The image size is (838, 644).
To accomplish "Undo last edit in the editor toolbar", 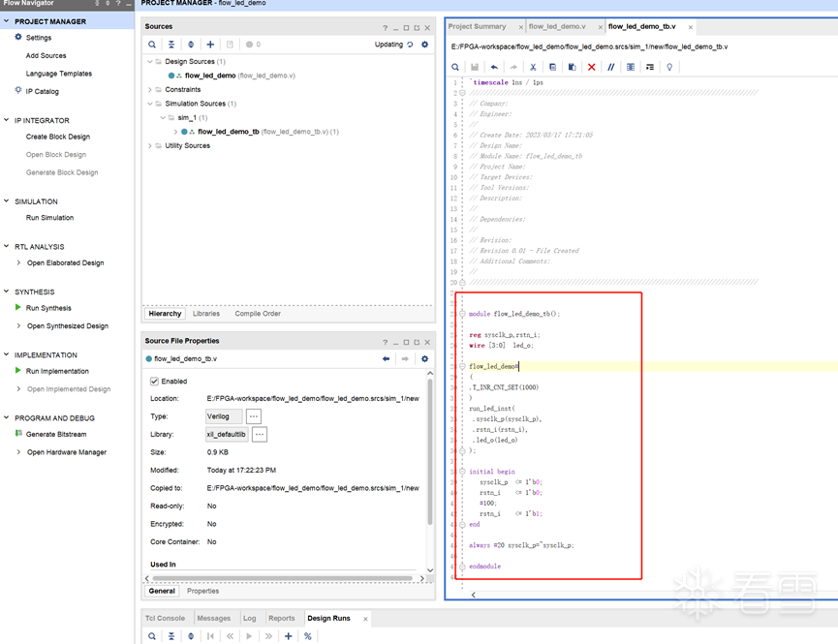I will click(x=494, y=67).
